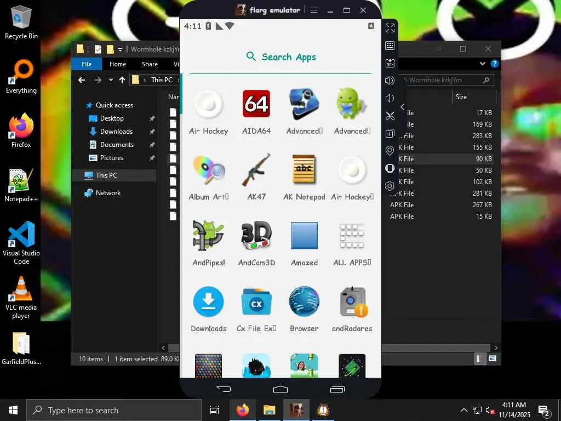The image size is (561, 421).
Task: Tap the Android recent apps button
Action: (337, 389)
